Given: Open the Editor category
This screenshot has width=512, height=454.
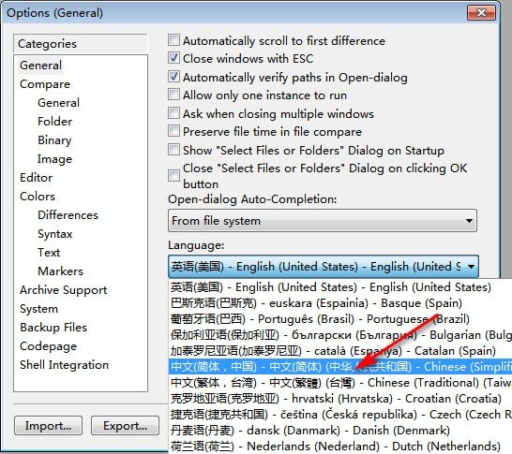Looking at the screenshot, I should tap(36, 178).
